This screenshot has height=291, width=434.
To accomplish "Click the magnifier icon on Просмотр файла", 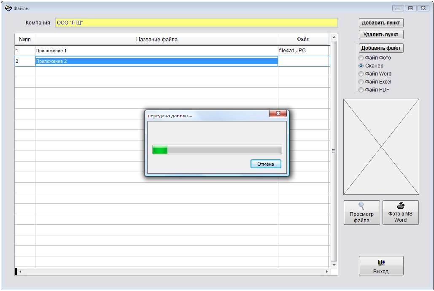I will point(361,206).
